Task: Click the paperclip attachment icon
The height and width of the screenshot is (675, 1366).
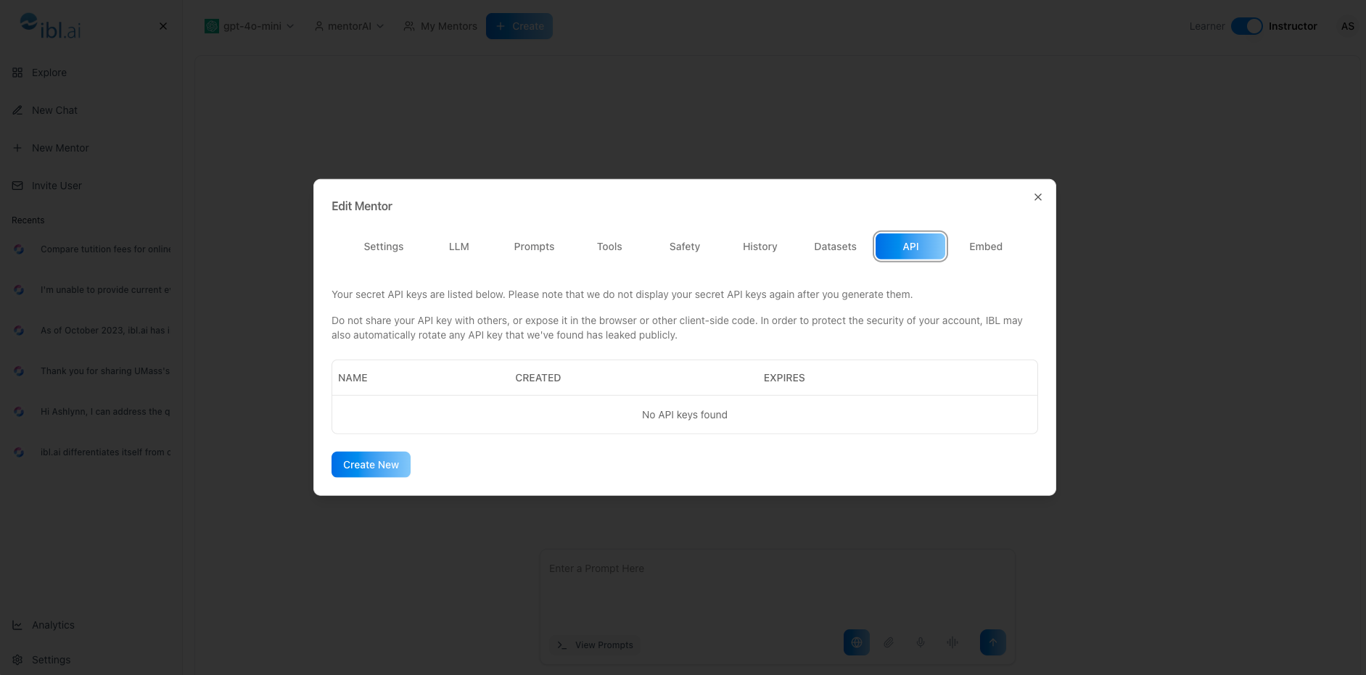Action: pos(889,642)
